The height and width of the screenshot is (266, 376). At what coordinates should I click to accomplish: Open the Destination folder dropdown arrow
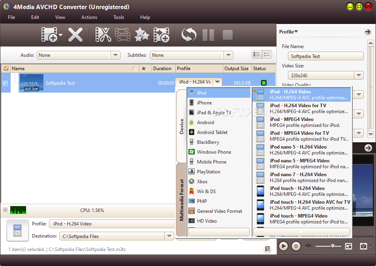(169, 236)
